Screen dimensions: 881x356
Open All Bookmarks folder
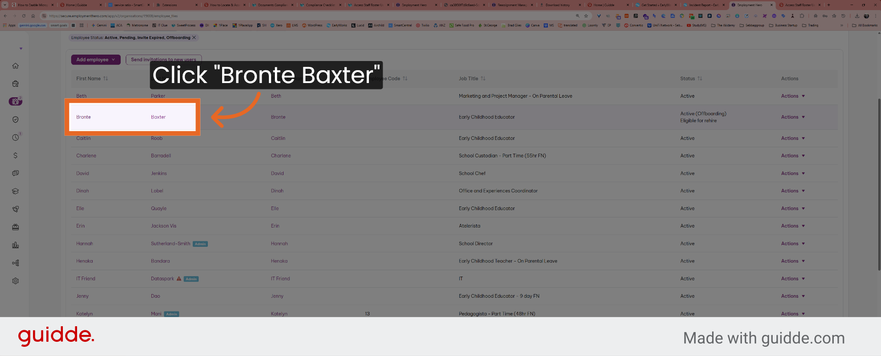pos(864,25)
